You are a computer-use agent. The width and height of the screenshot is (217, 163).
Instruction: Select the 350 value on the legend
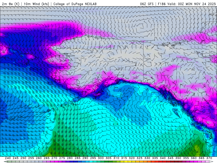point(178,158)
